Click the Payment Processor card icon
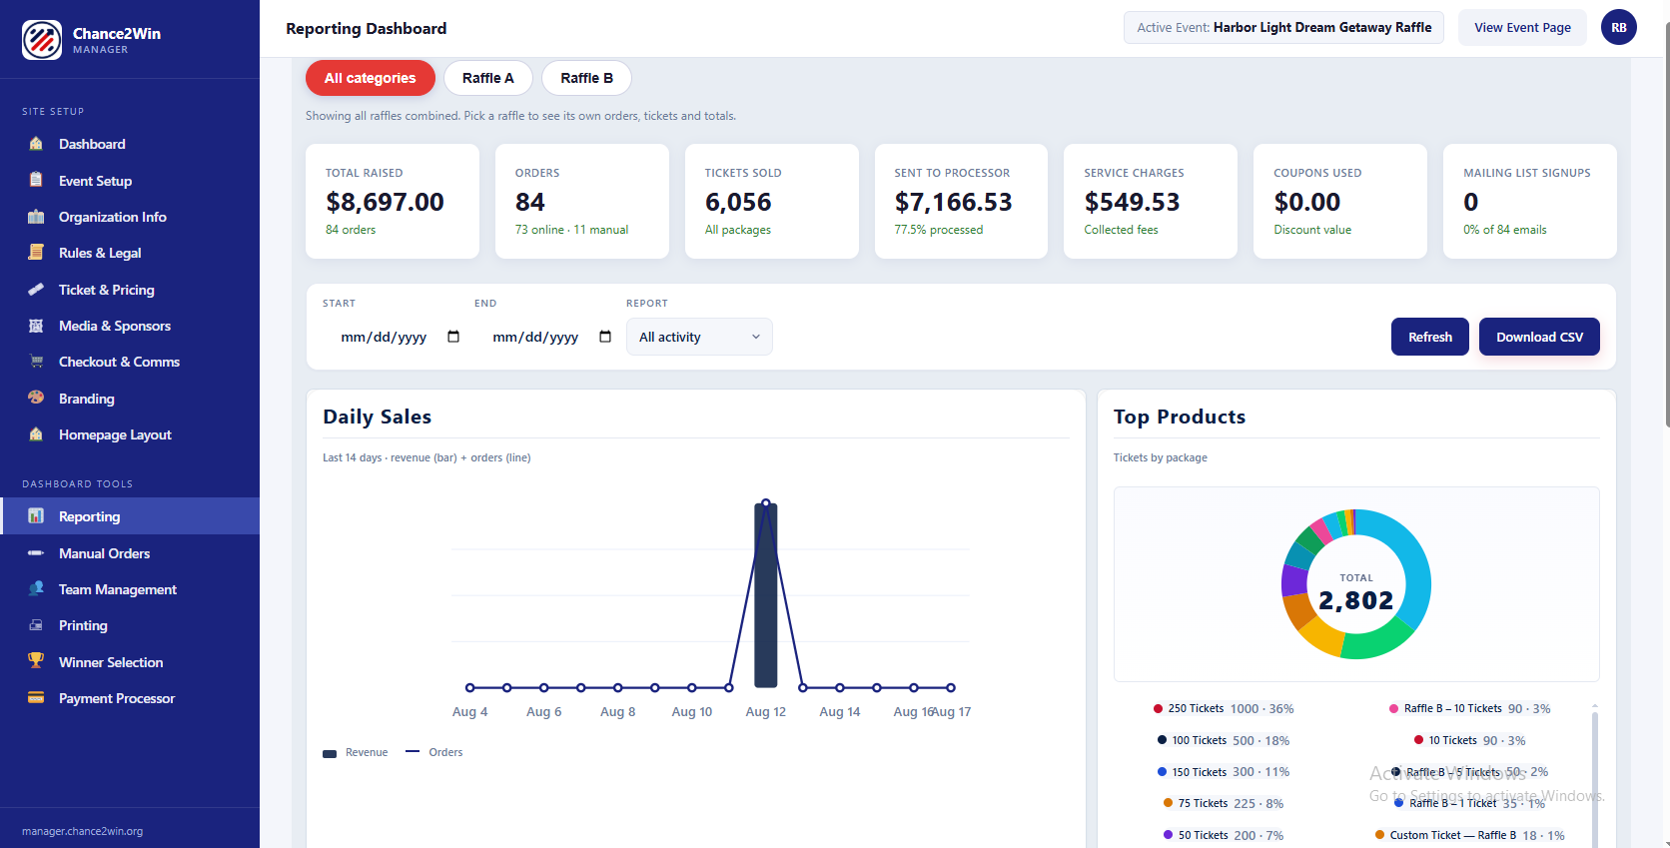This screenshot has width=1670, height=848. pos(36,698)
